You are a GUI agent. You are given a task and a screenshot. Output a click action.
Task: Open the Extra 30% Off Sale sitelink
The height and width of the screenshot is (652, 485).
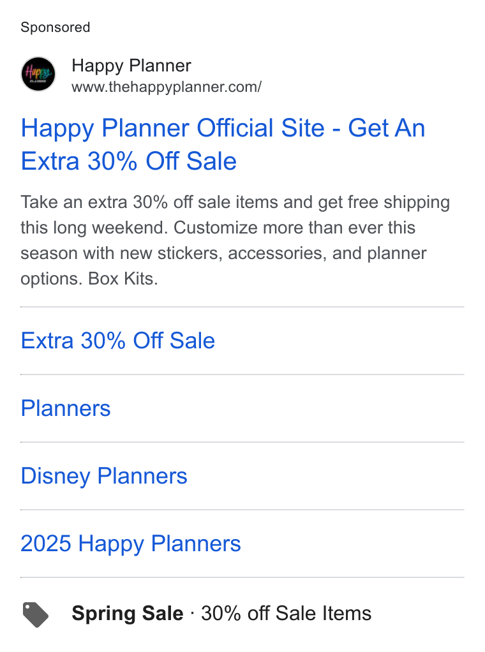tap(117, 341)
